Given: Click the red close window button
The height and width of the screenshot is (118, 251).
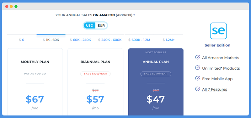Looking at the screenshot, I should click(x=7, y=7).
